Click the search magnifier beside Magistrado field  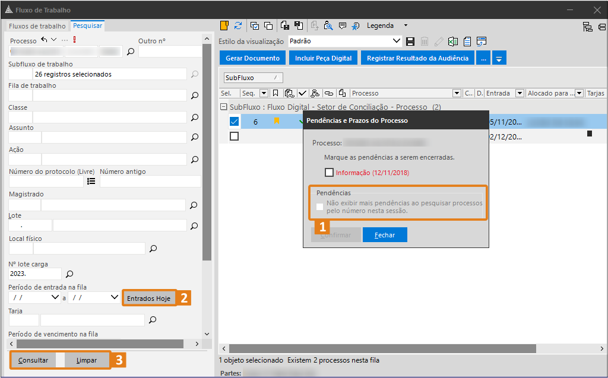(x=194, y=205)
